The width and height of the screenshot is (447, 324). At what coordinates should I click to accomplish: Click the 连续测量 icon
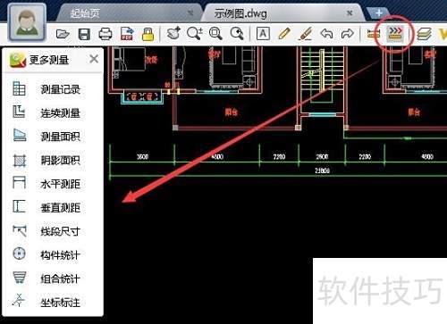point(19,112)
